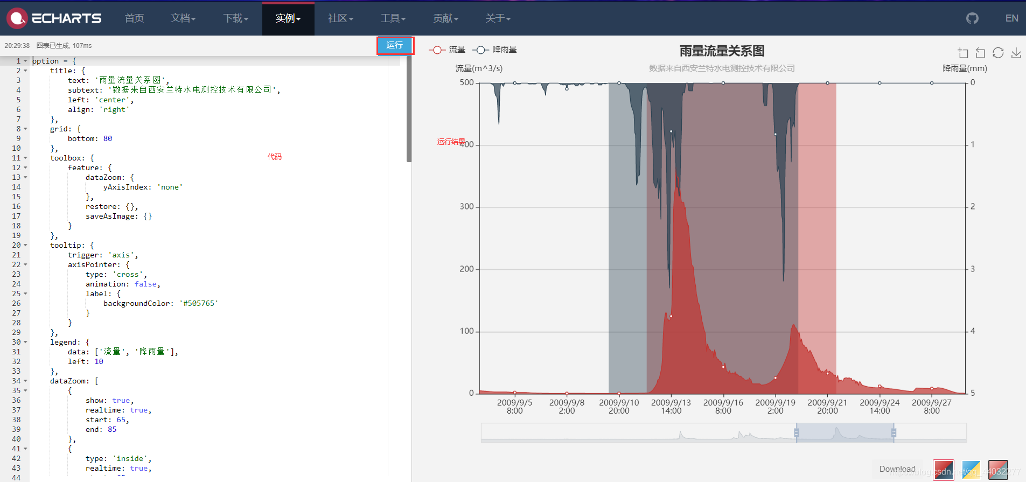The height and width of the screenshot is (482, 1026).
Task: Select the blue-and-yellow light theme swatch
Action: point(971,470)
